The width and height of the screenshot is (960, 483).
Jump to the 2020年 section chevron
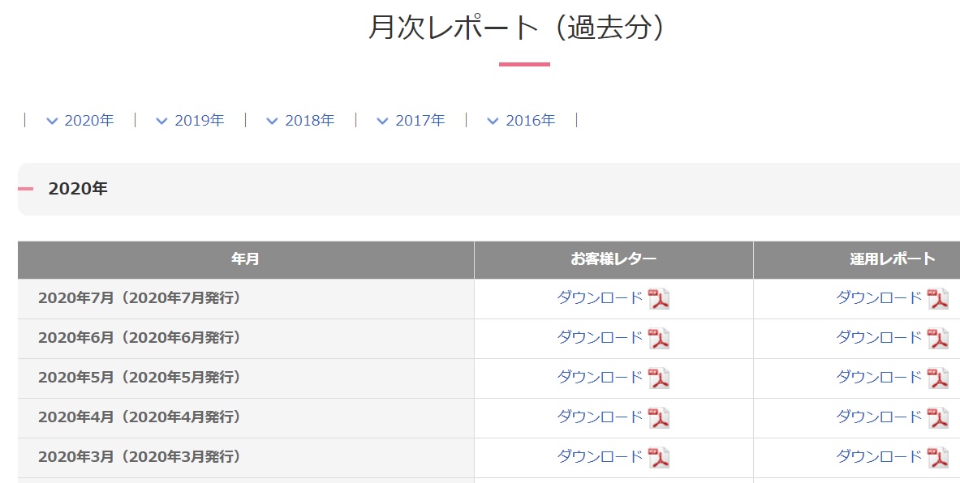53,121
